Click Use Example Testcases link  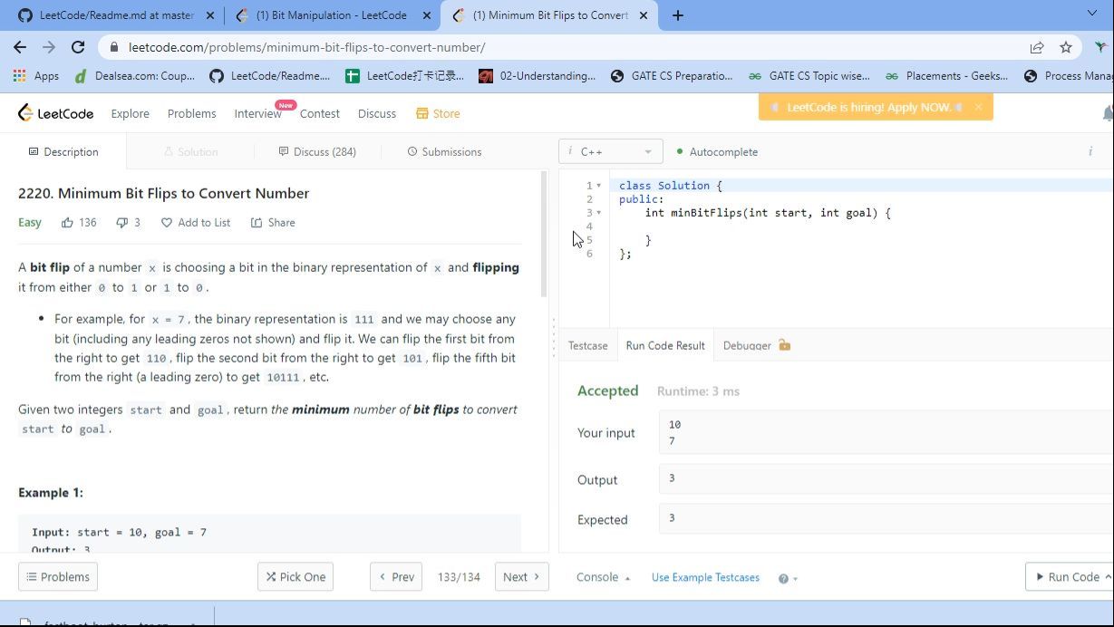tap(705, 577)
